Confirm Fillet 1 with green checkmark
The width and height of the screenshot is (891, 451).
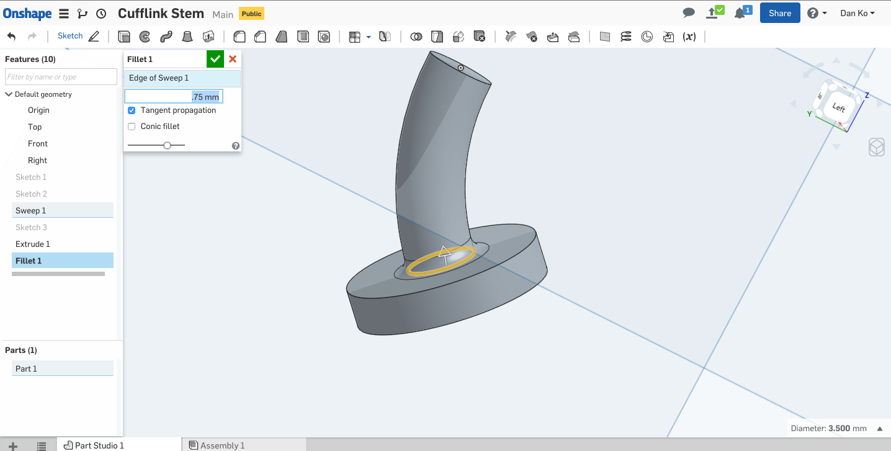[x=215, y=59]
